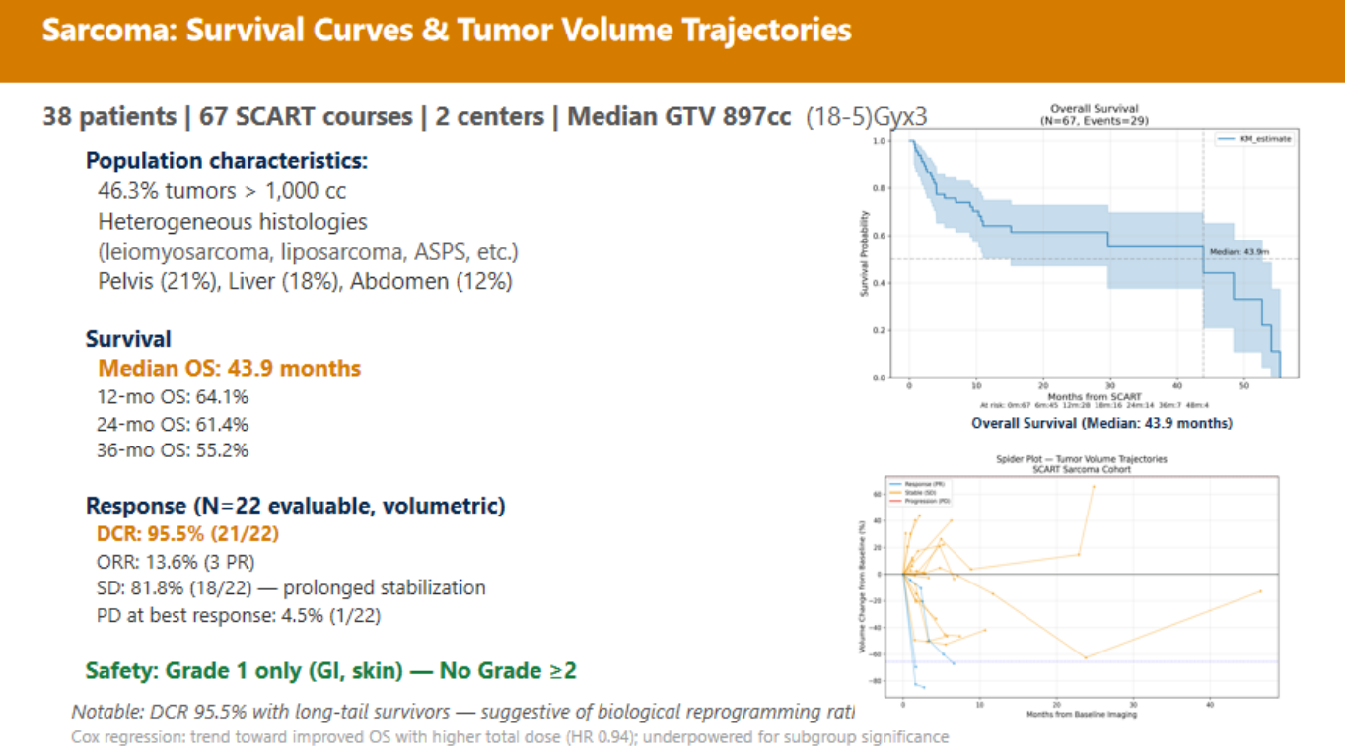Click the orange 'Median OS: 43.9 months' text
1345x755 pixels.
pos(229,369)
